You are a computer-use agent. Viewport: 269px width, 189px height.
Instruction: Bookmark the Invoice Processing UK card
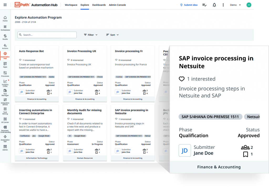[x=97, y=93]
